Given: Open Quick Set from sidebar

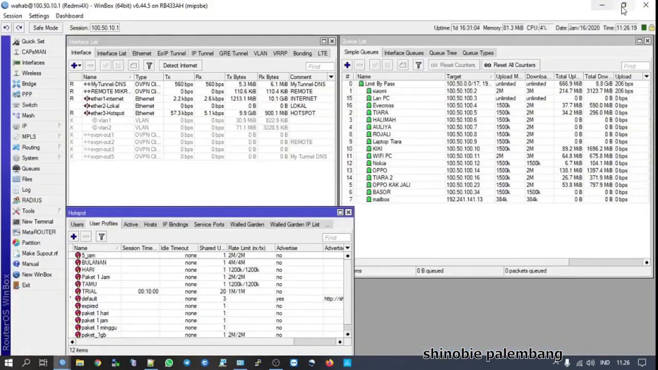Looking at the screenshot, I should (x=33, y=41).
